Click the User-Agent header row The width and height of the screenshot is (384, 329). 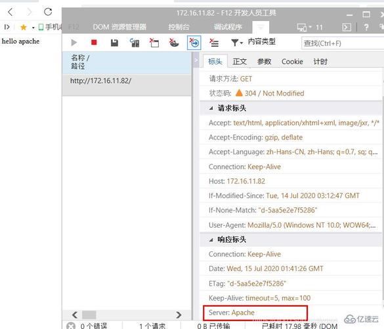[291, 225]
